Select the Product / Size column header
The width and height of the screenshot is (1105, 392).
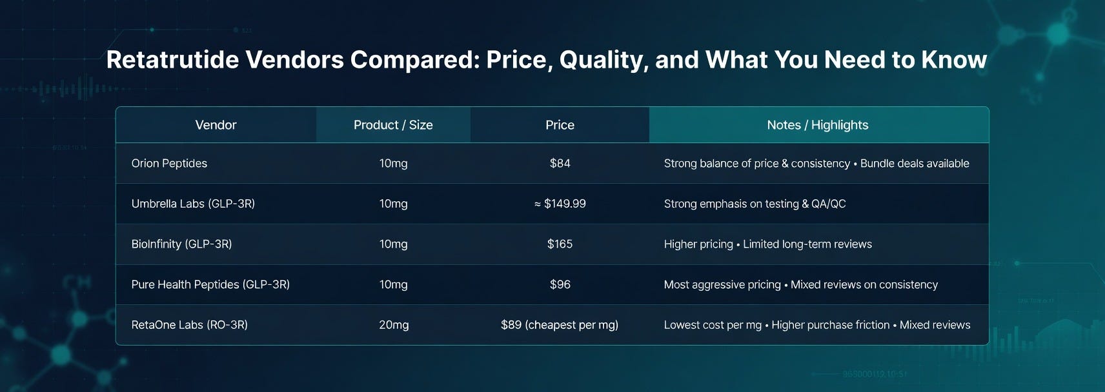tap(393, 125)
